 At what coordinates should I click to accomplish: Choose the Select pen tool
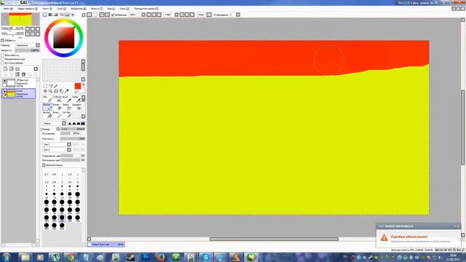[66, 107]
